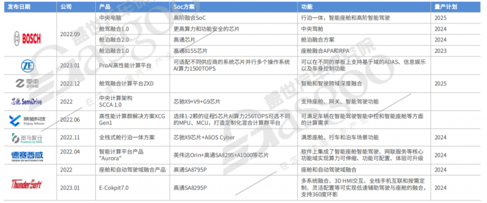Click the ThunderSoft logo
The width and height of the screenshot is (487, 203).
point(27,184)
